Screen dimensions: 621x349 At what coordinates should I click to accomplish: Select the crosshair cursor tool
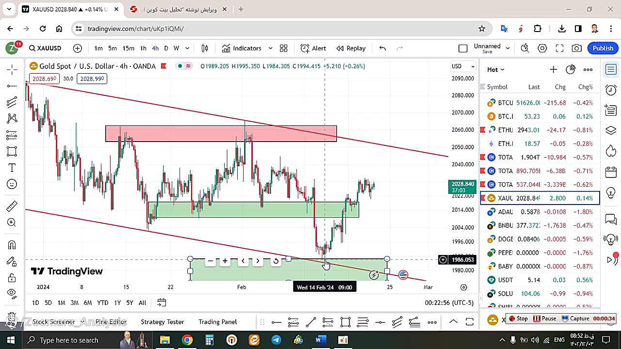(x=12, y=70)
